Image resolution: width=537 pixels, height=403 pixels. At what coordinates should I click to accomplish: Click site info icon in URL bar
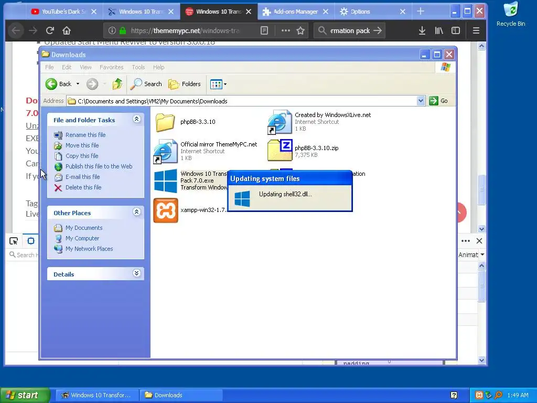(112, 30)
